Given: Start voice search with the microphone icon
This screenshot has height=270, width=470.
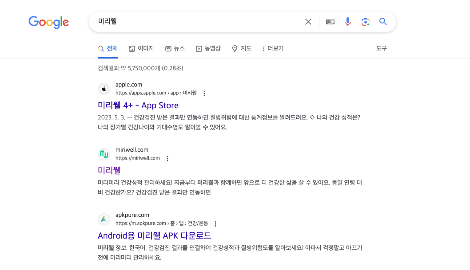Looking at the screenshot, I should tap(348, 22).
